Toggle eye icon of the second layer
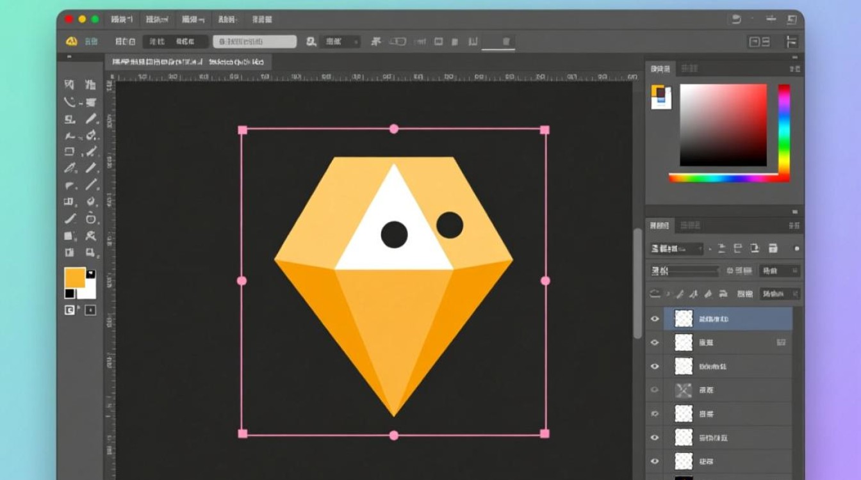 [x=655, y=342]
